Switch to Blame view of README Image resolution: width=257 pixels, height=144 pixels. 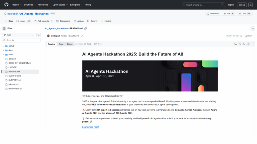pyautogui.click(x=70, y=44)
